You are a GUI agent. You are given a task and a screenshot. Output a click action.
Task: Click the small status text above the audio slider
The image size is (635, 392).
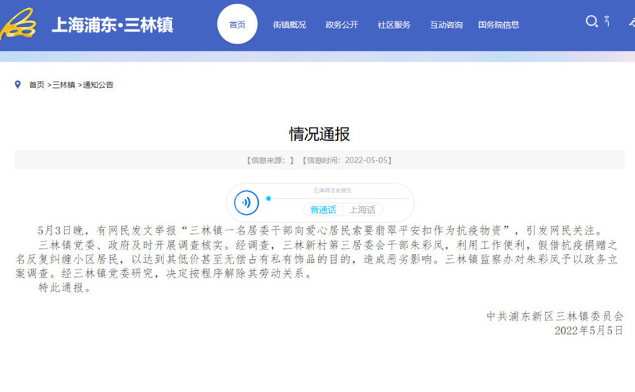coord(332,190)
